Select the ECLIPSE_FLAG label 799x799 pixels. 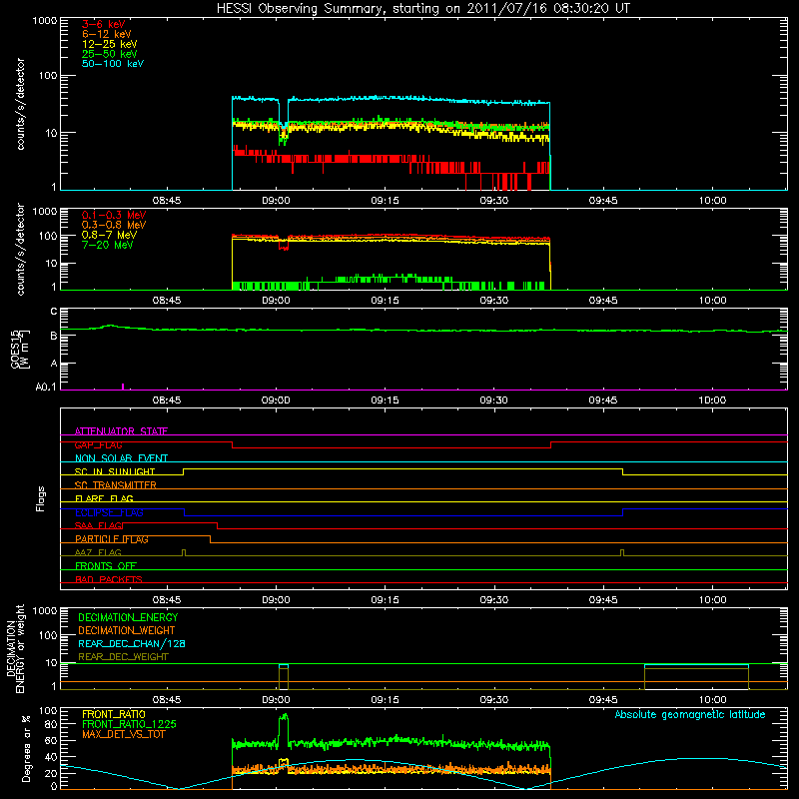point(109,512)
